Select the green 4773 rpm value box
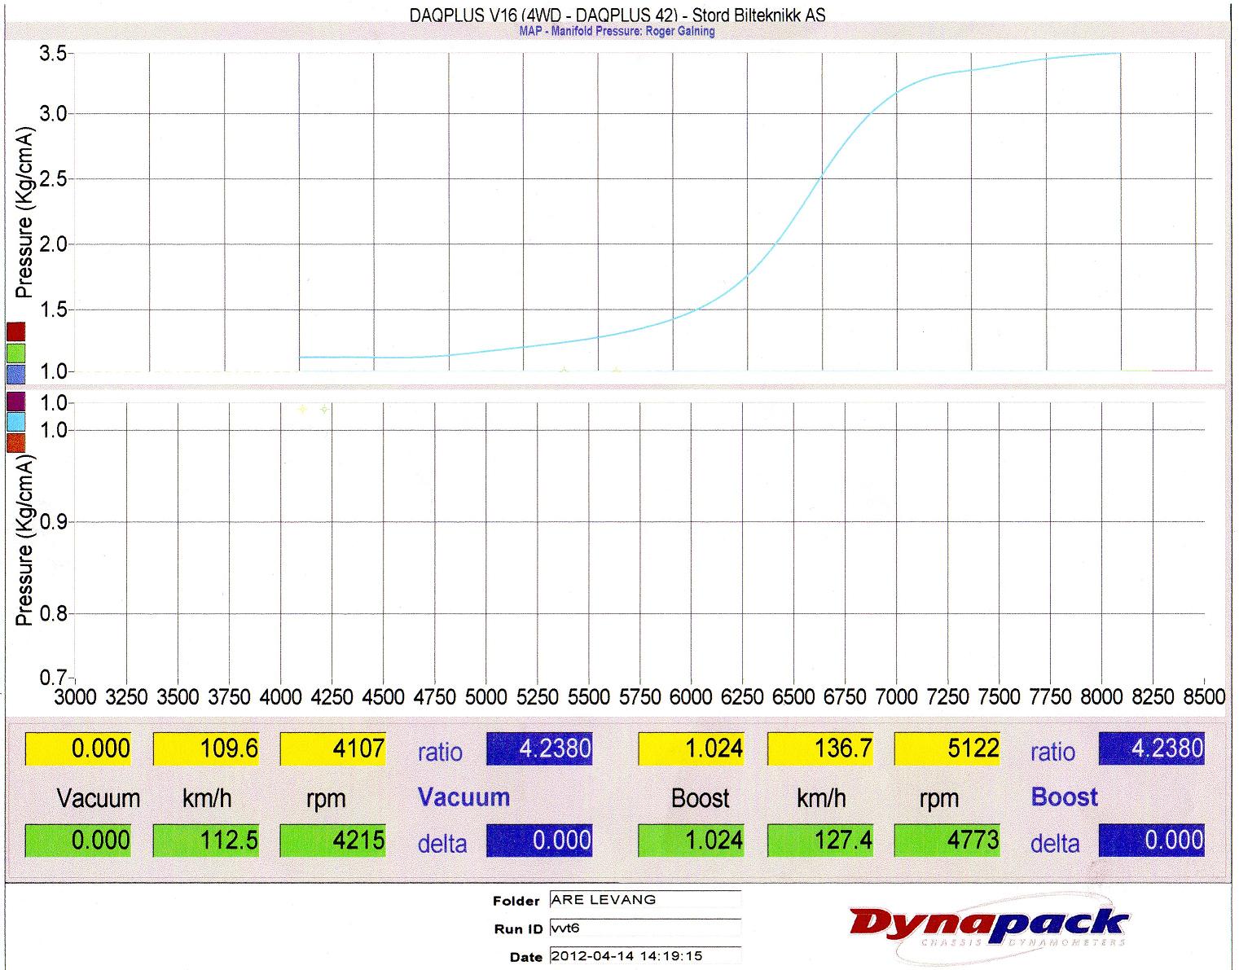 coord(947,841)
